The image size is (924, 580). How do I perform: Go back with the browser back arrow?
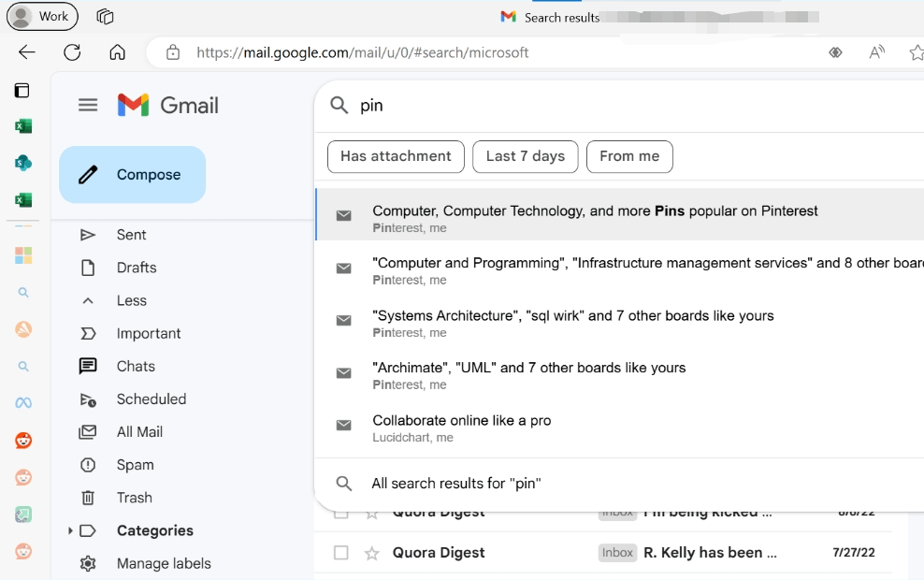coord(26,52)
